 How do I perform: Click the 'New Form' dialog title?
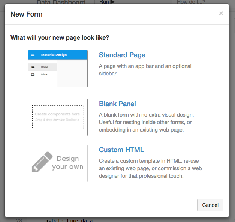coord(27,14)
